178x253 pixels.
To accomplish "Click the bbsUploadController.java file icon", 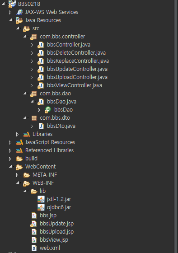I will [41, 77].
